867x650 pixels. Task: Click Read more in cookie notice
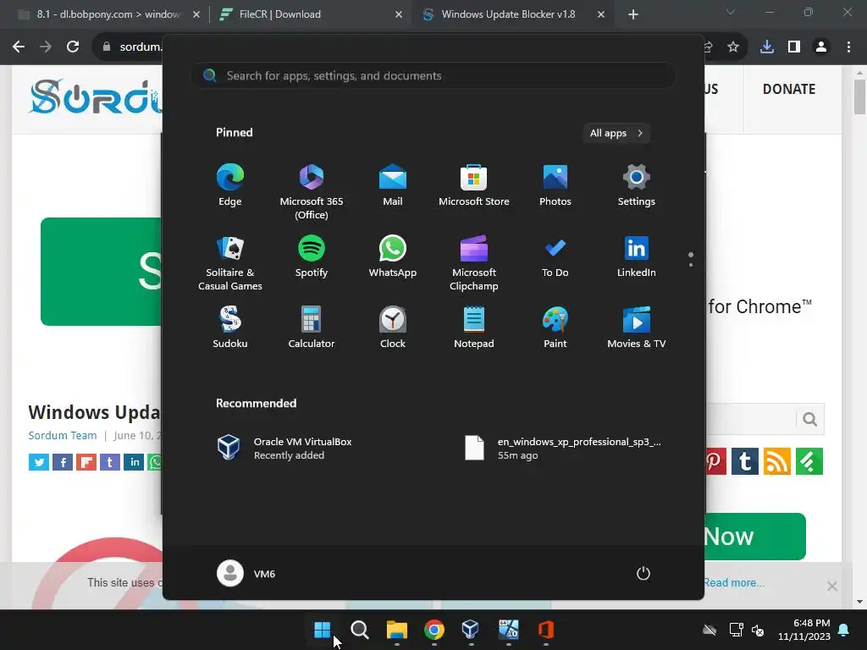coord(734,582)
